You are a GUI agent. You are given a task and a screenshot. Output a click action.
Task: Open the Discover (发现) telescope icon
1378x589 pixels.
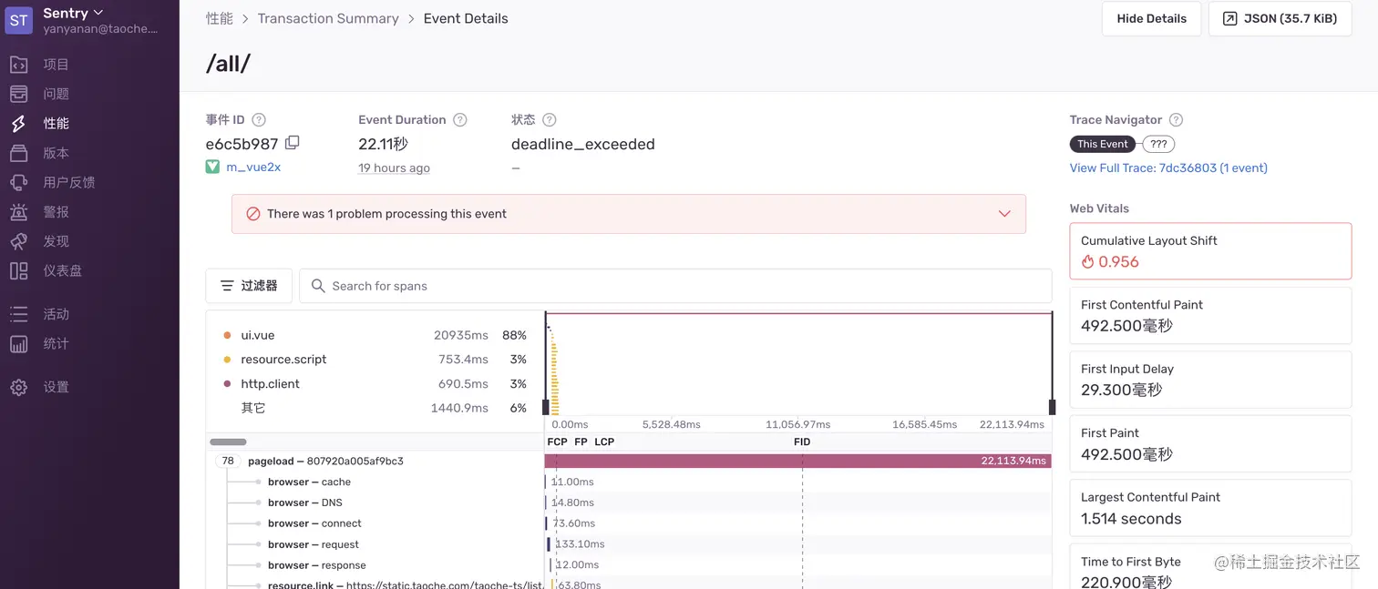coord(18,241)
